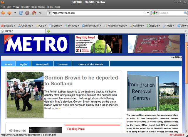Click the Tor Disabled status bar toggle
The image size is (188, 137).
click(x=177, y=135)
